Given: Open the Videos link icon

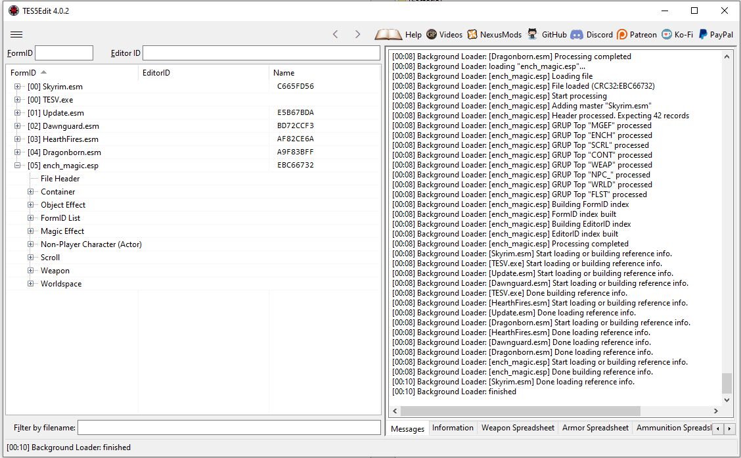Looking at the screenshot, I should (432, 34).
